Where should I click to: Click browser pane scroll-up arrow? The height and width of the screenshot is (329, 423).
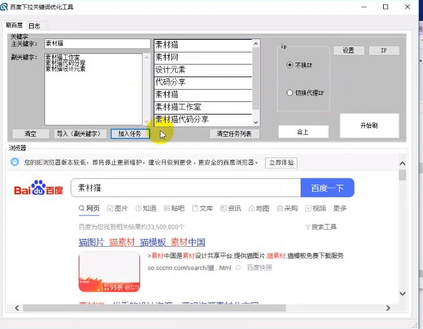point(403,163)
